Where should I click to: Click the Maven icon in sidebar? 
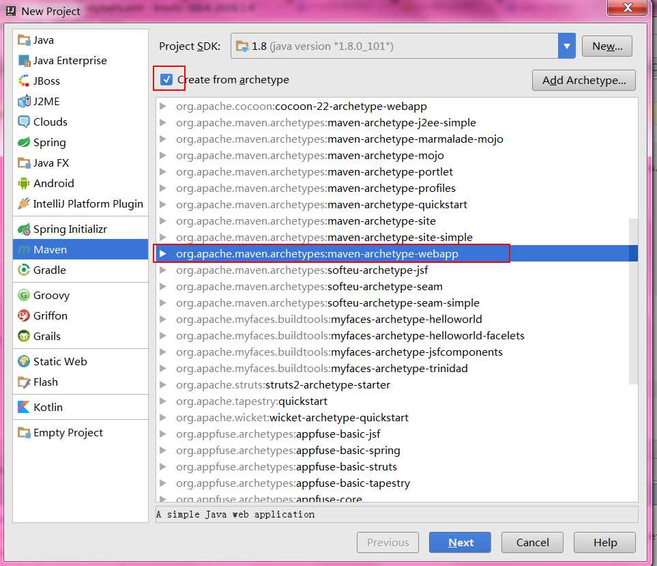tap(24, 250)
